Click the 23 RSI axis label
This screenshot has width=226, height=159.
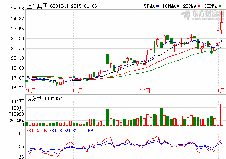(x=21, y=157)
